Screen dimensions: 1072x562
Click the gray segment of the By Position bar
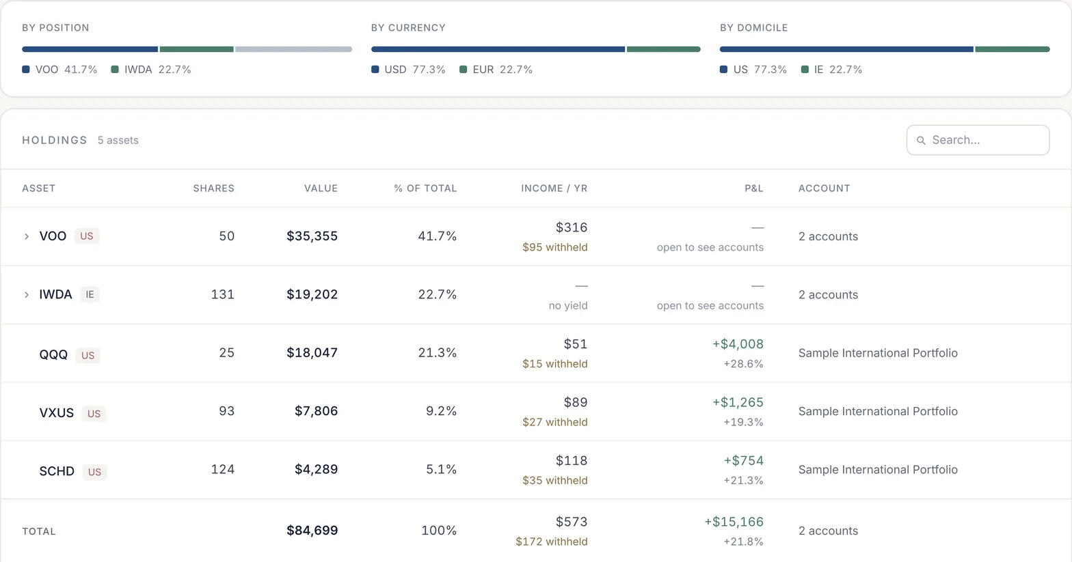[294, 49]
